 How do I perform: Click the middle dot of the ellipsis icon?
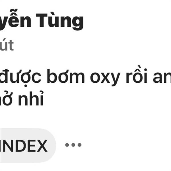[73, 145]
